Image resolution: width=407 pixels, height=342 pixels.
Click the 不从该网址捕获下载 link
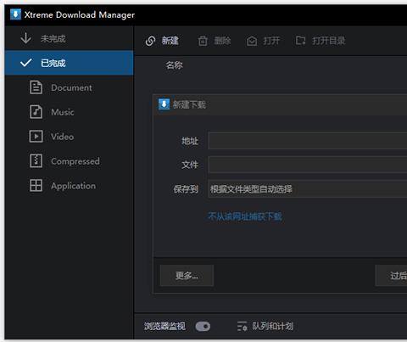(245, 216)
